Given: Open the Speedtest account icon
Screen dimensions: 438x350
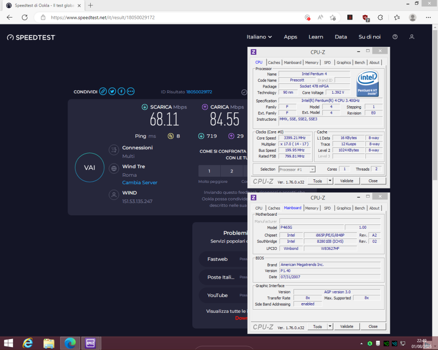Looking at the screenshot, I should click(x=412, y=37).
